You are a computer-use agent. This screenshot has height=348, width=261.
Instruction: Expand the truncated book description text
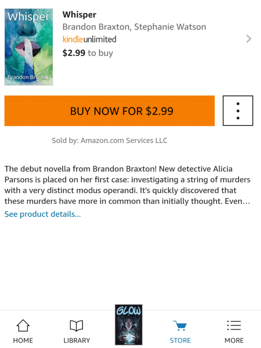(127, 185)
